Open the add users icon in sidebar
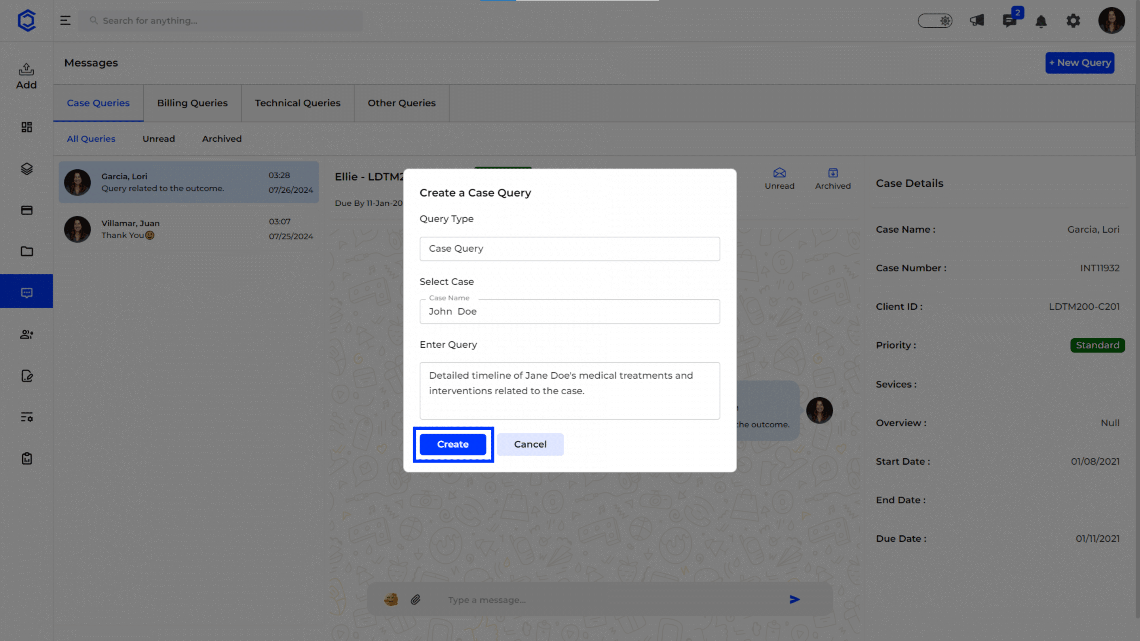This screenshot has height=641, width=1140. tap(27, 334)
